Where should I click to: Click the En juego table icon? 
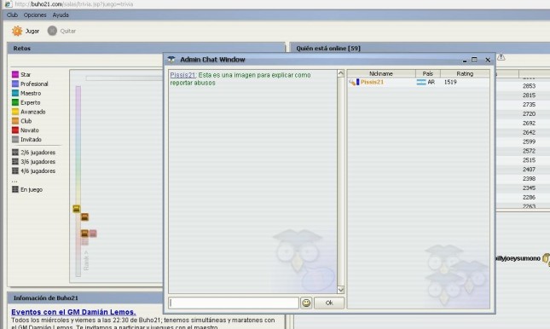pos(15,189)
